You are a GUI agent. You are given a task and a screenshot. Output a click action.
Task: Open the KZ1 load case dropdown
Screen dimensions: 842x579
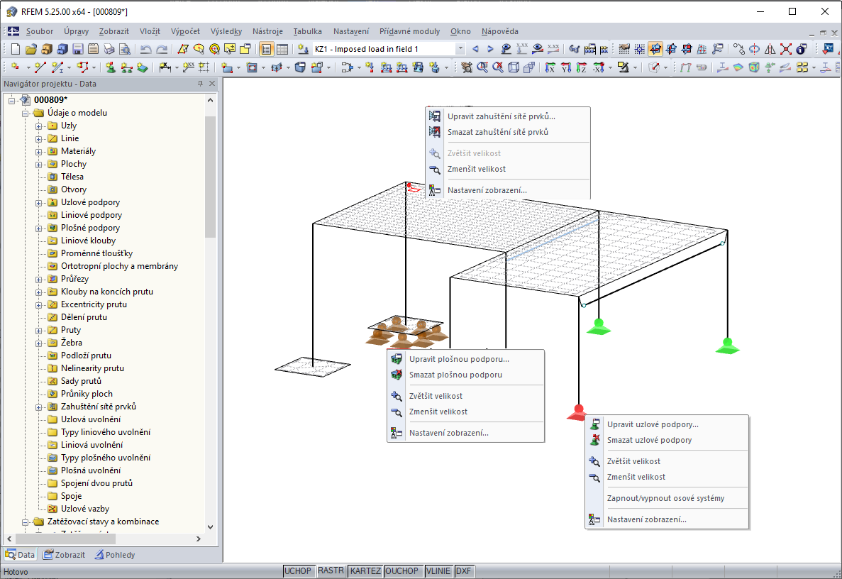[x=460, y=49]
